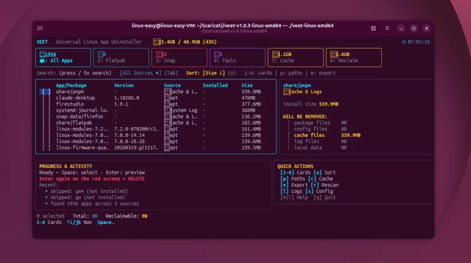Screen dimensions: 471x263
Task: Click the Search (press / to search) field
Action: (x=74, y=73)
